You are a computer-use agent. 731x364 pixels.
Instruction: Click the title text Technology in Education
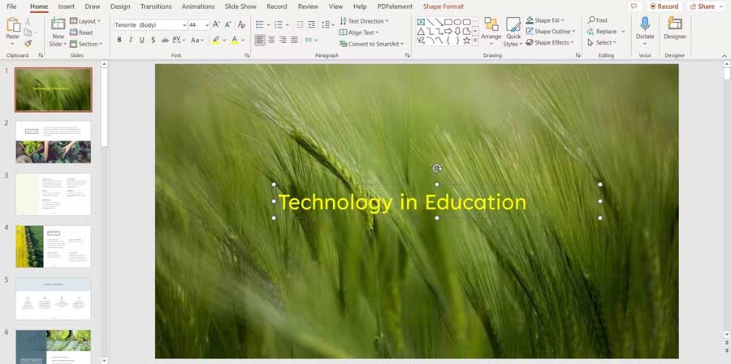[402, 202]
